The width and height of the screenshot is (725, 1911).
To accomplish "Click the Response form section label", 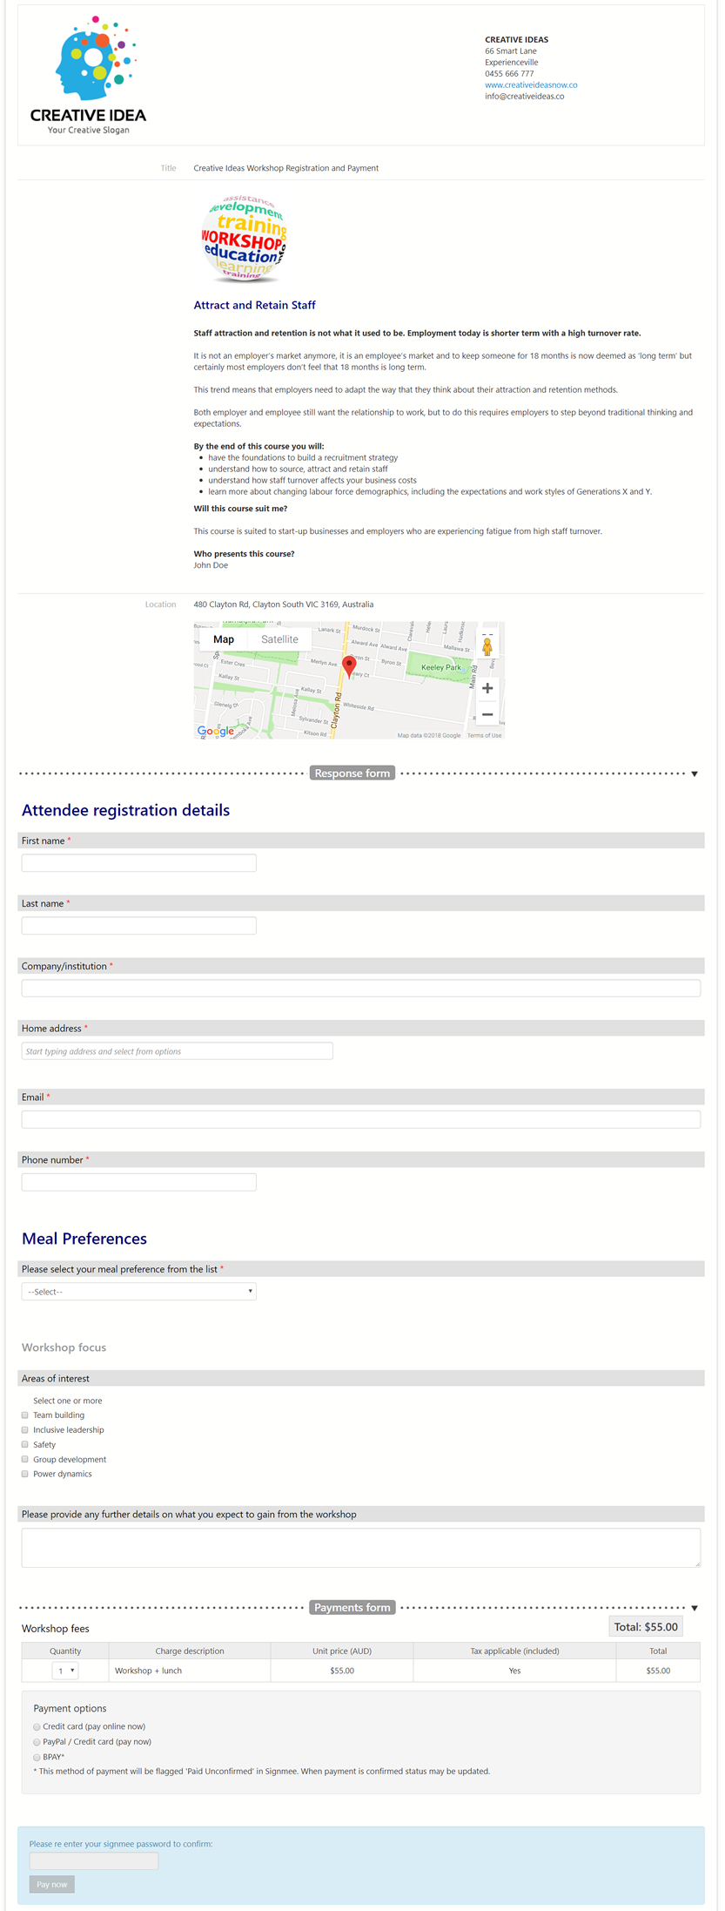I will (352, 773).
